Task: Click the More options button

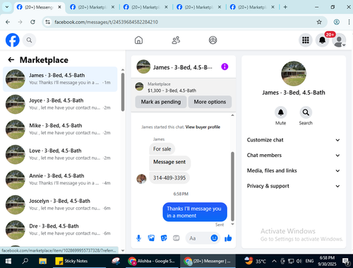Action: click(210, 102)
